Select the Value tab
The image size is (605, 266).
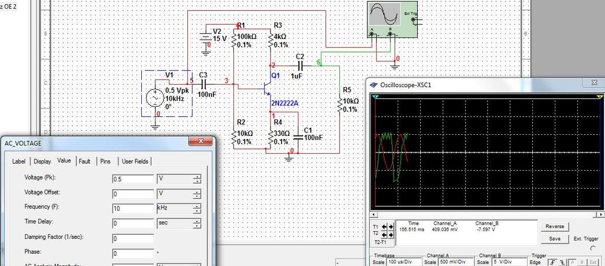64,160
